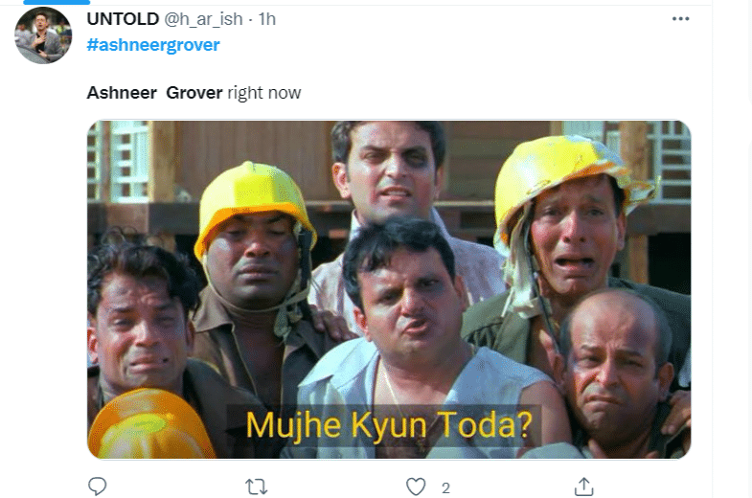This screenshot has width=752, height=498.
Task: View the UNTOLD profile picture avatar
Action: coord(43,35)
